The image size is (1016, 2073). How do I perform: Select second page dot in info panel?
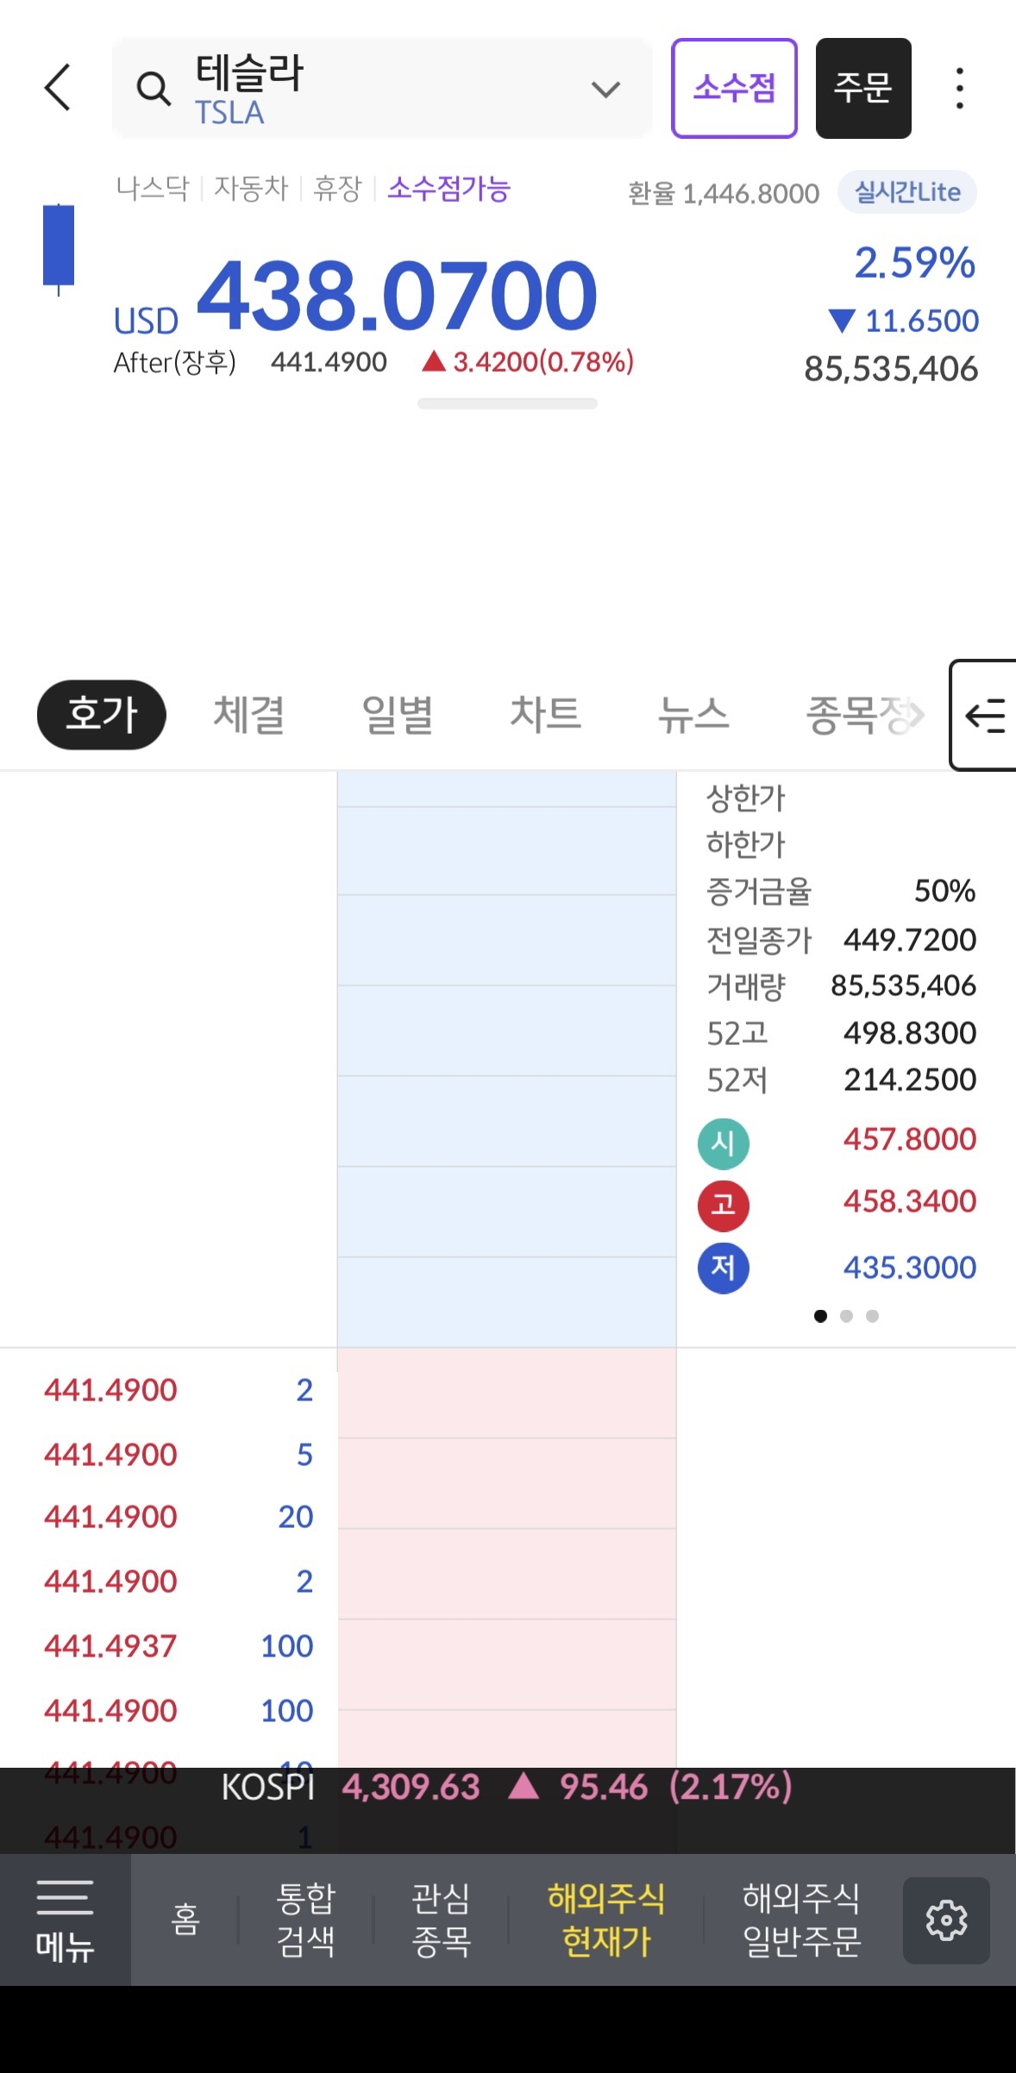click(846, 1316)
